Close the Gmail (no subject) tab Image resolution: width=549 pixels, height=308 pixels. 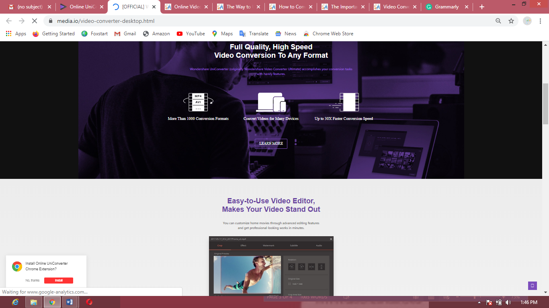49,7
